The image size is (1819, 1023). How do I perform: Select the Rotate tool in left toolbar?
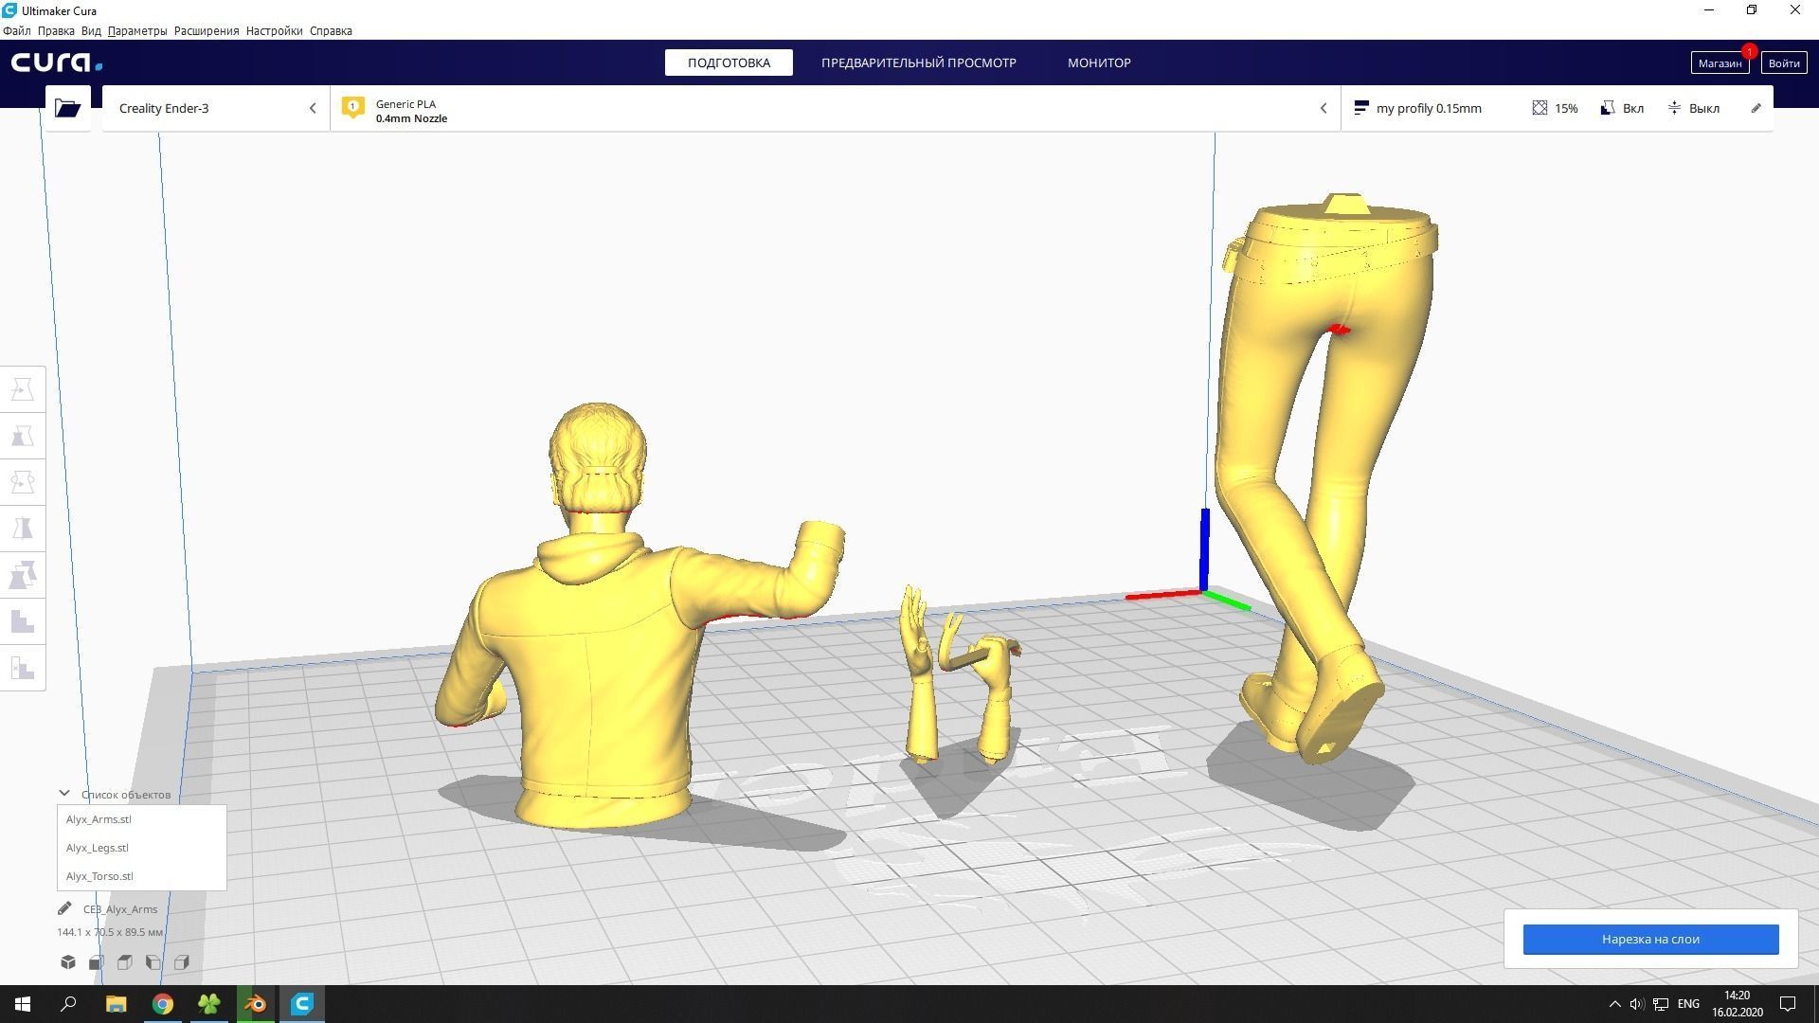pos(23,482)
